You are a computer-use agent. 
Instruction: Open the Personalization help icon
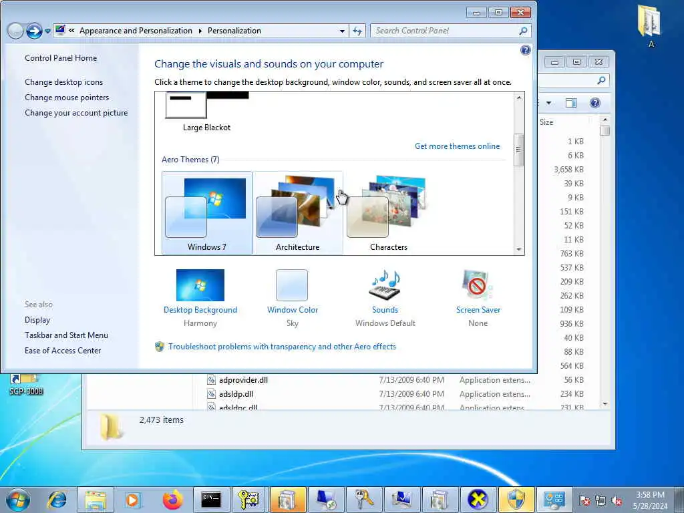(x=525, y=50)
